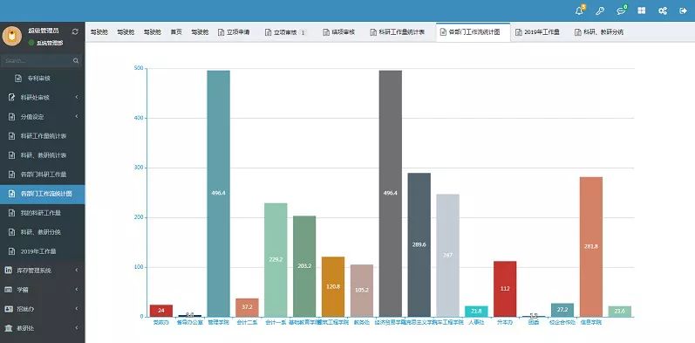Select highlighted 各部门工作量统计图 sidebar item
The width and height of the screenshot is (695, 343).
point(43,194)
